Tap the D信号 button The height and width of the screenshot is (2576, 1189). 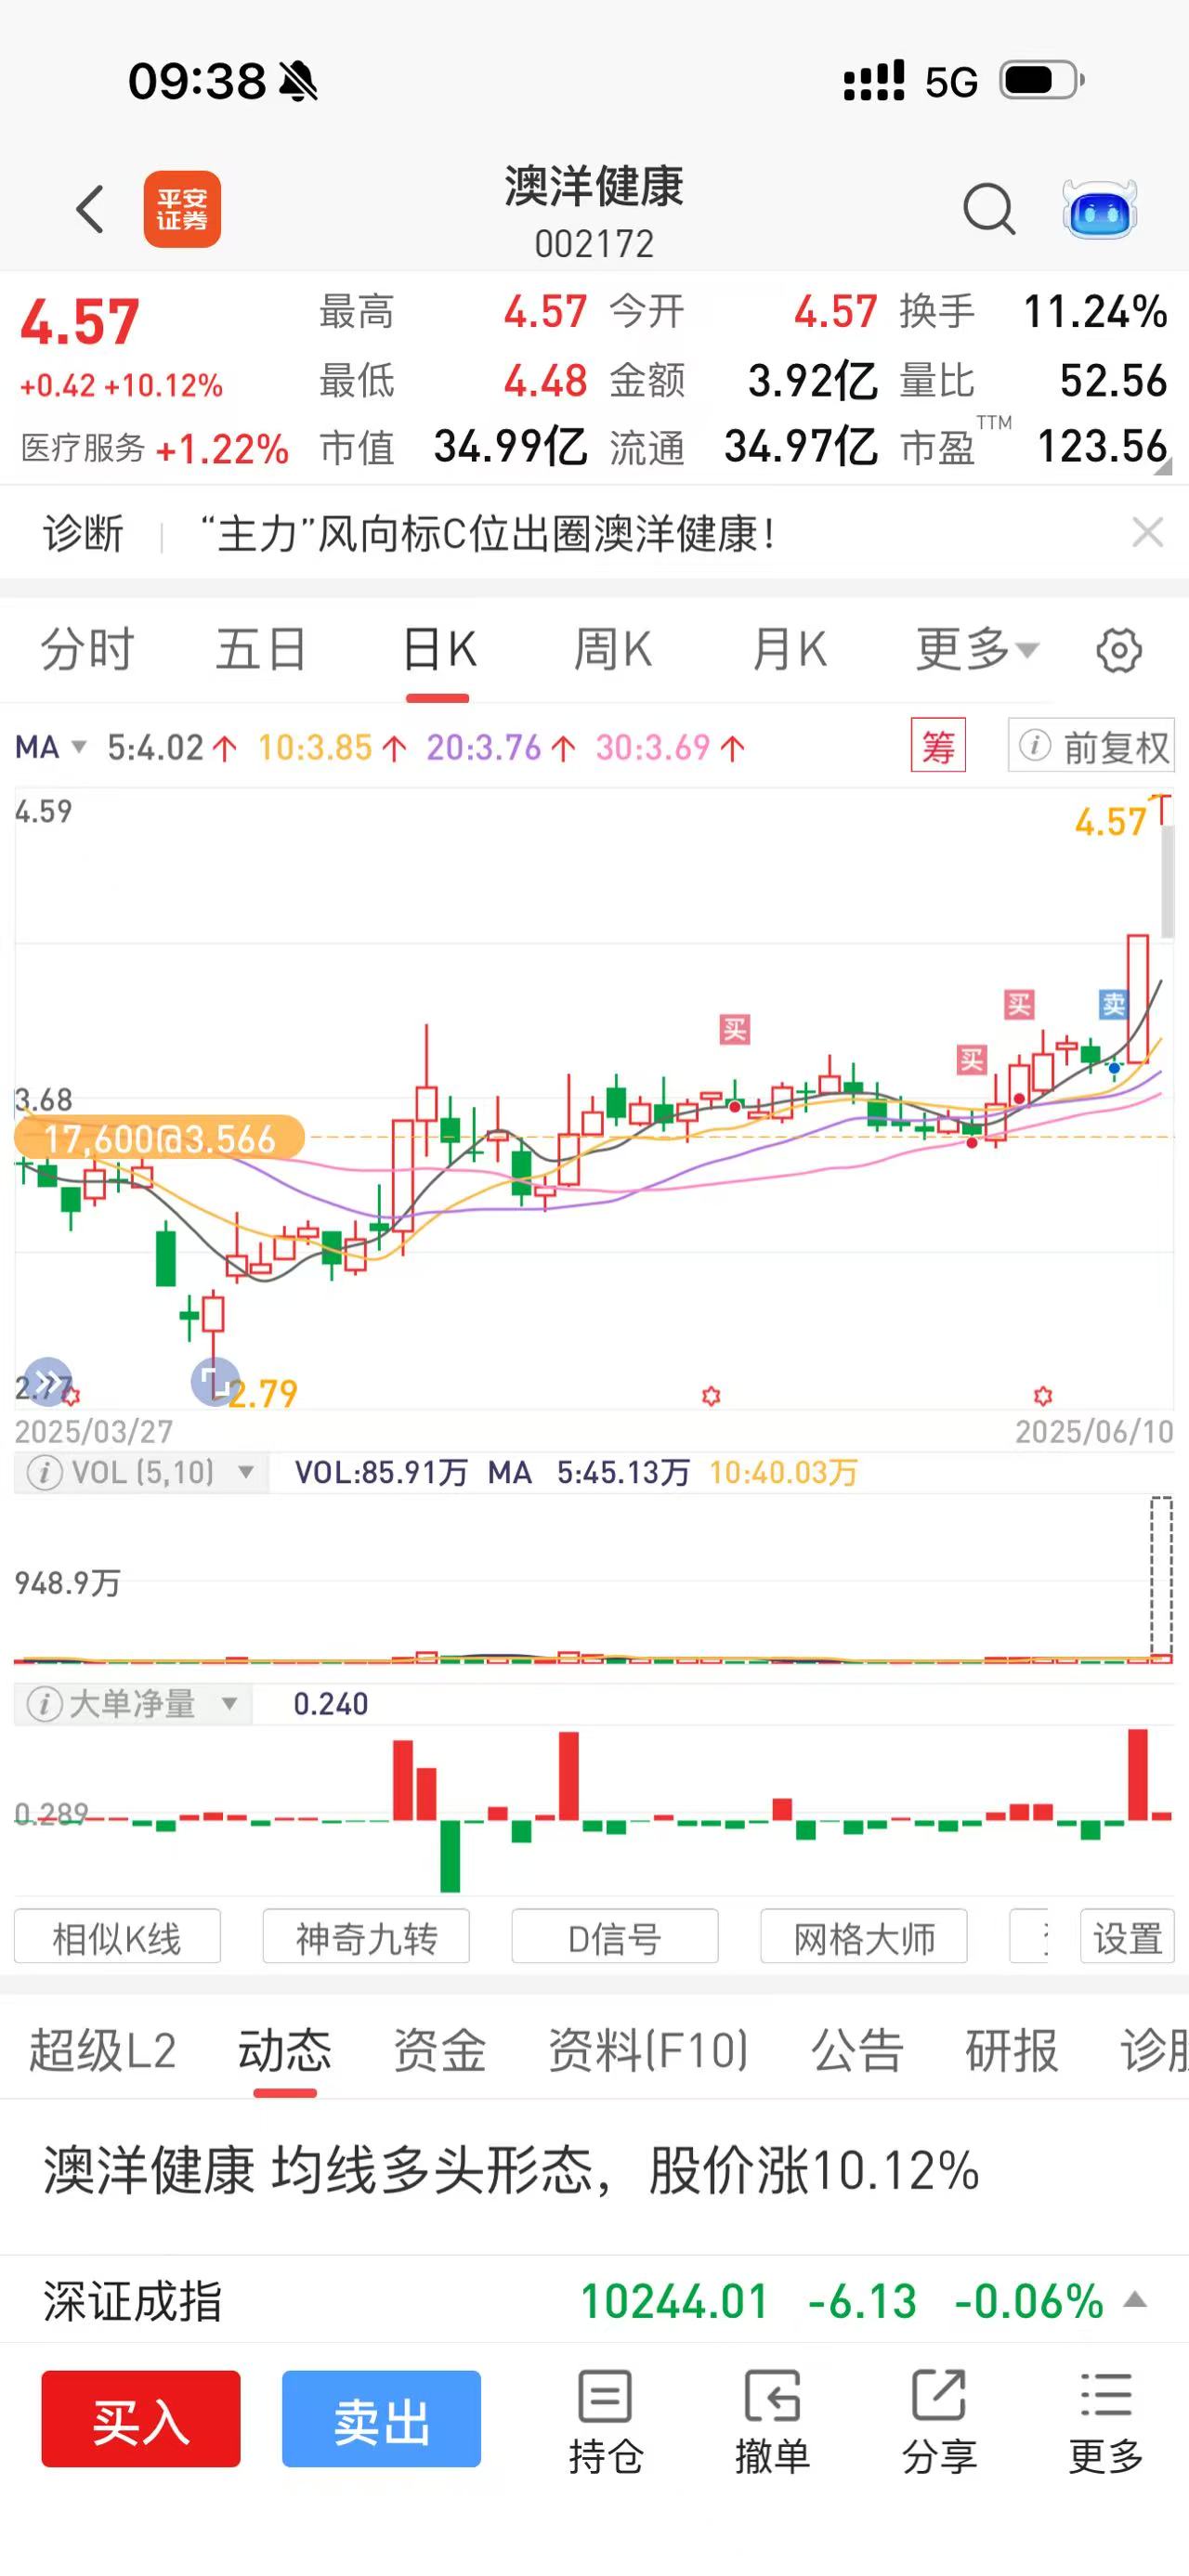(615, 1937)
